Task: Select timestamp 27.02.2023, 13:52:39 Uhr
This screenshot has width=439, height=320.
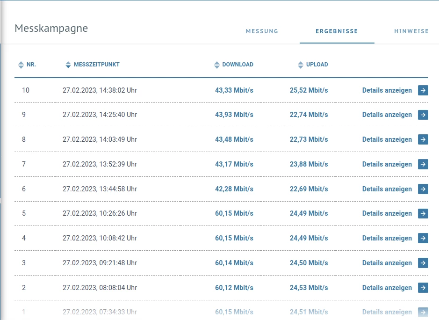Action: pos(100,164)
